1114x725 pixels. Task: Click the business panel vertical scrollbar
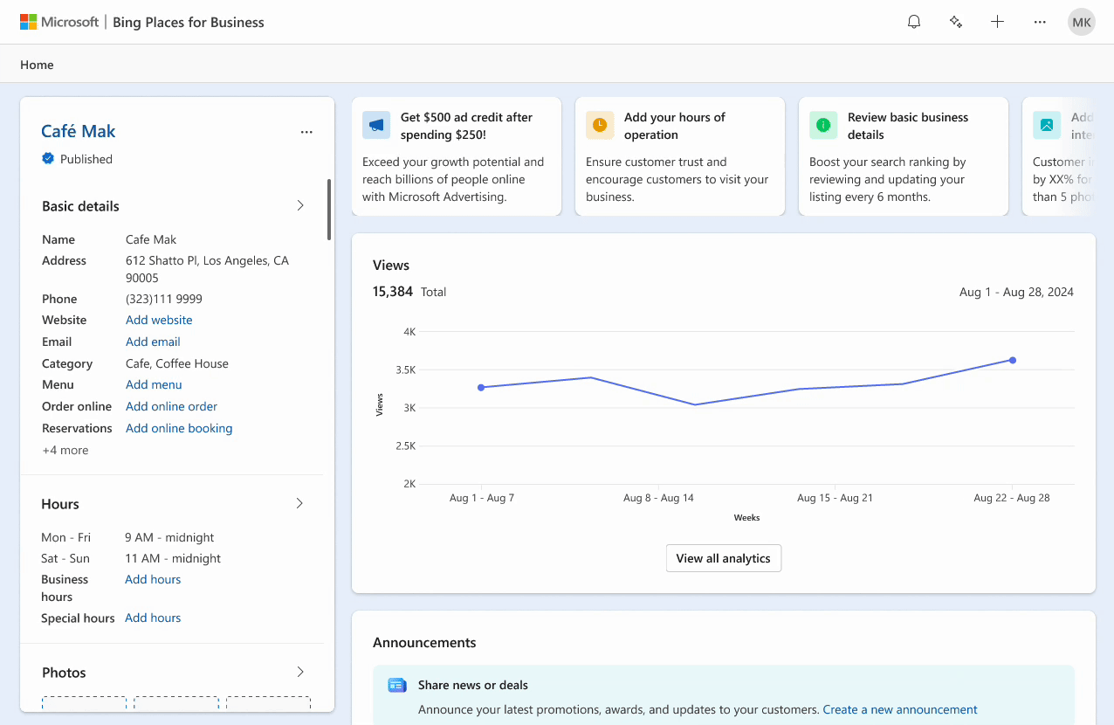[329, 210]
